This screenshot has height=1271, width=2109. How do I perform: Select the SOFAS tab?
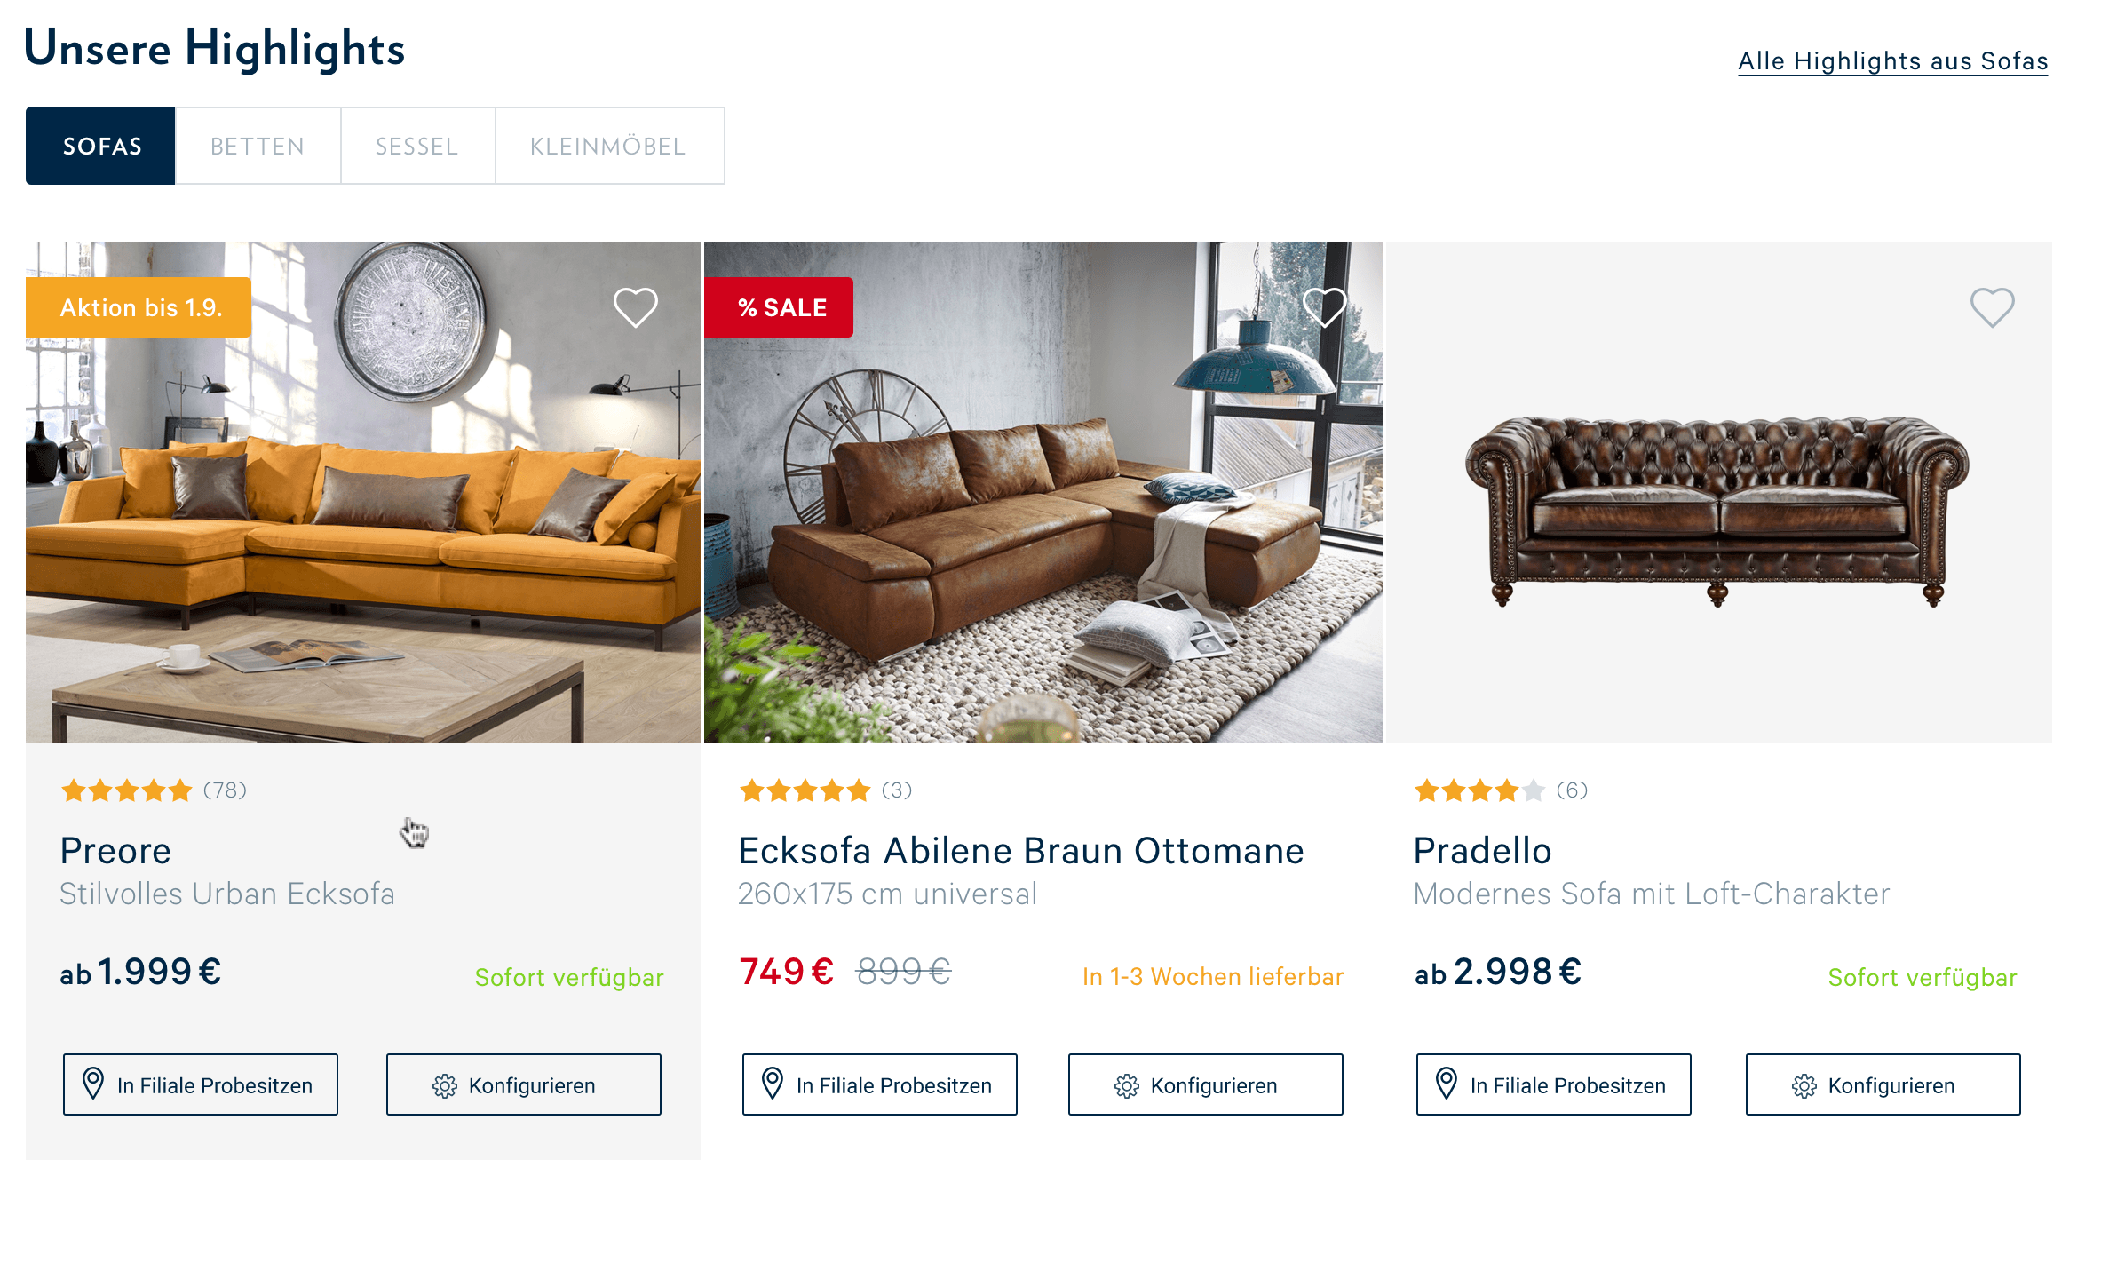[x=101, y=146]
